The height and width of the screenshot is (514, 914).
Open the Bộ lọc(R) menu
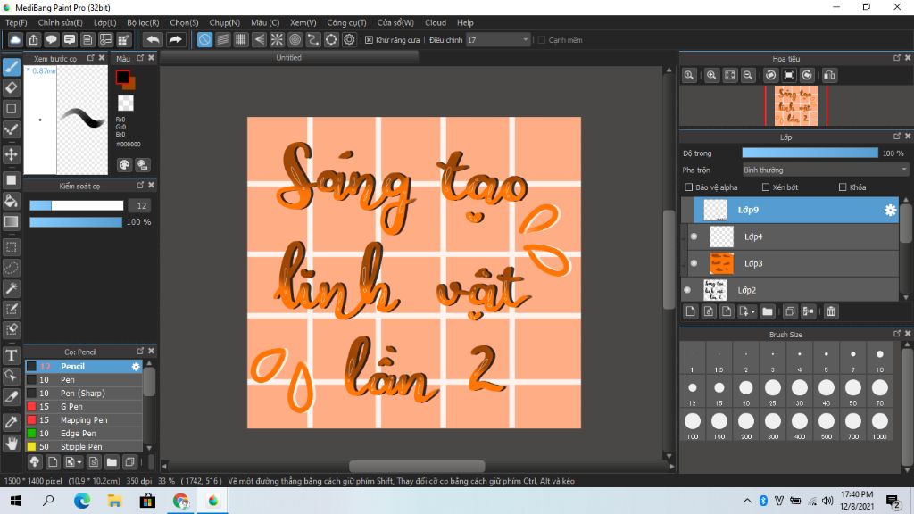(143, 22)
